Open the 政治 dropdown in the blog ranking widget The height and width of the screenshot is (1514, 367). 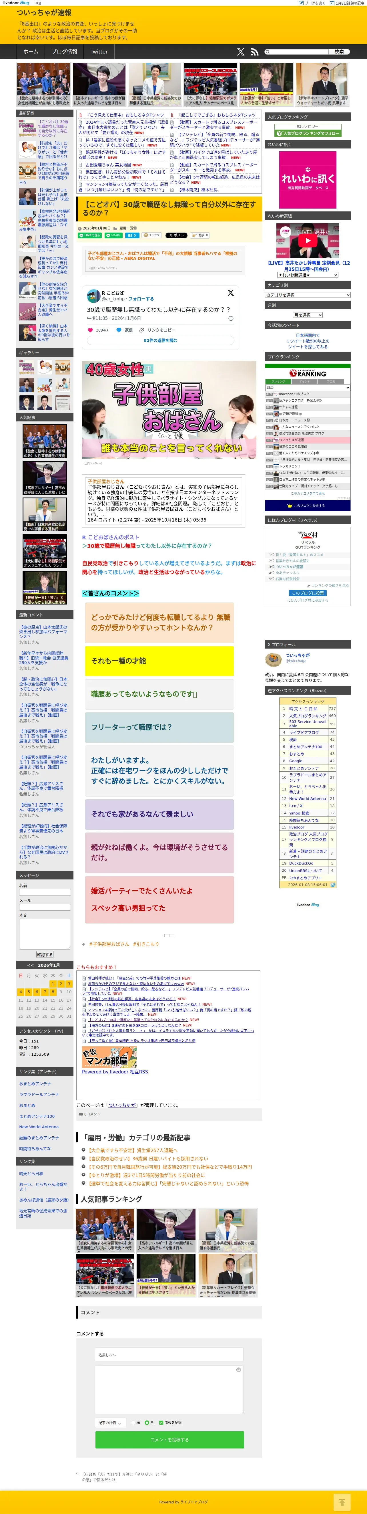[308, 387]
